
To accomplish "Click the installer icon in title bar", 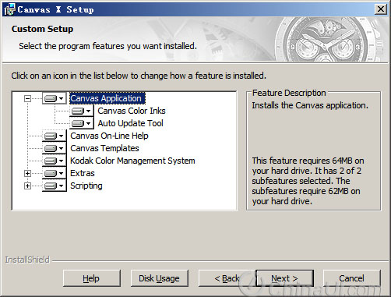I will click(x=9, y=9).
